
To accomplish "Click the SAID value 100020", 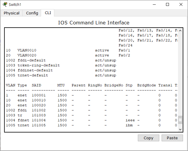I will [x=39, y=105].
